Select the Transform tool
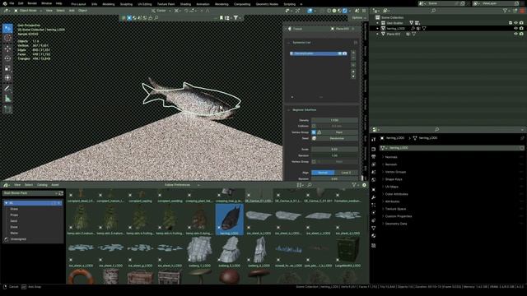 [7, 78]
